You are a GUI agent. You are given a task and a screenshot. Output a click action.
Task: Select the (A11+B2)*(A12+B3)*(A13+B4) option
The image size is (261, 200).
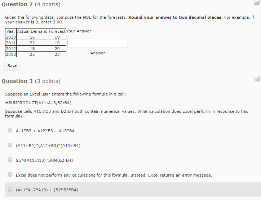[x=10, y=145]
